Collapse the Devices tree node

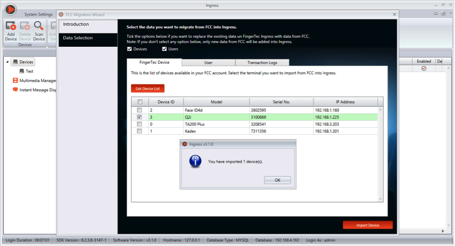click(x=7, y=62)
